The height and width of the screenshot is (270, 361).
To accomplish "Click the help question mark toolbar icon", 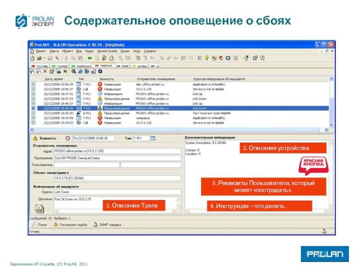I will click(x=262, y=58).
